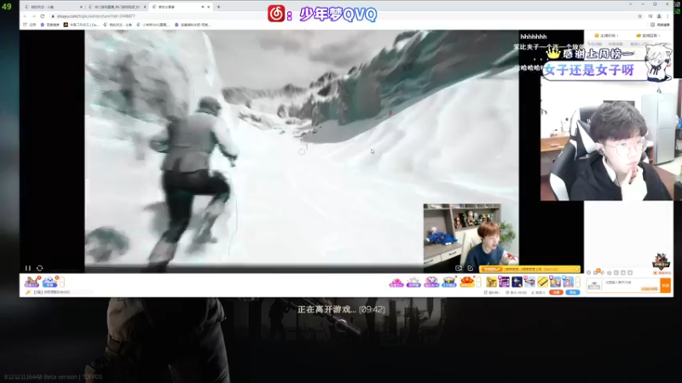
Task: Close the first browser tab
Action: tap(81, 7)
